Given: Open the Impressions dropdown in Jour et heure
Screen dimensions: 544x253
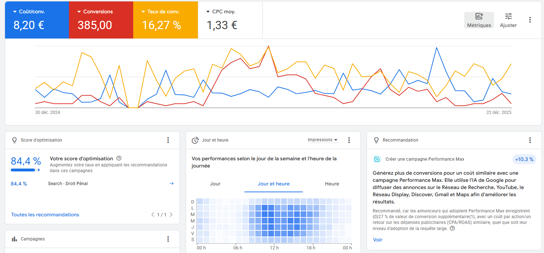Looking at the screenshot, I should tap(322, 140).
